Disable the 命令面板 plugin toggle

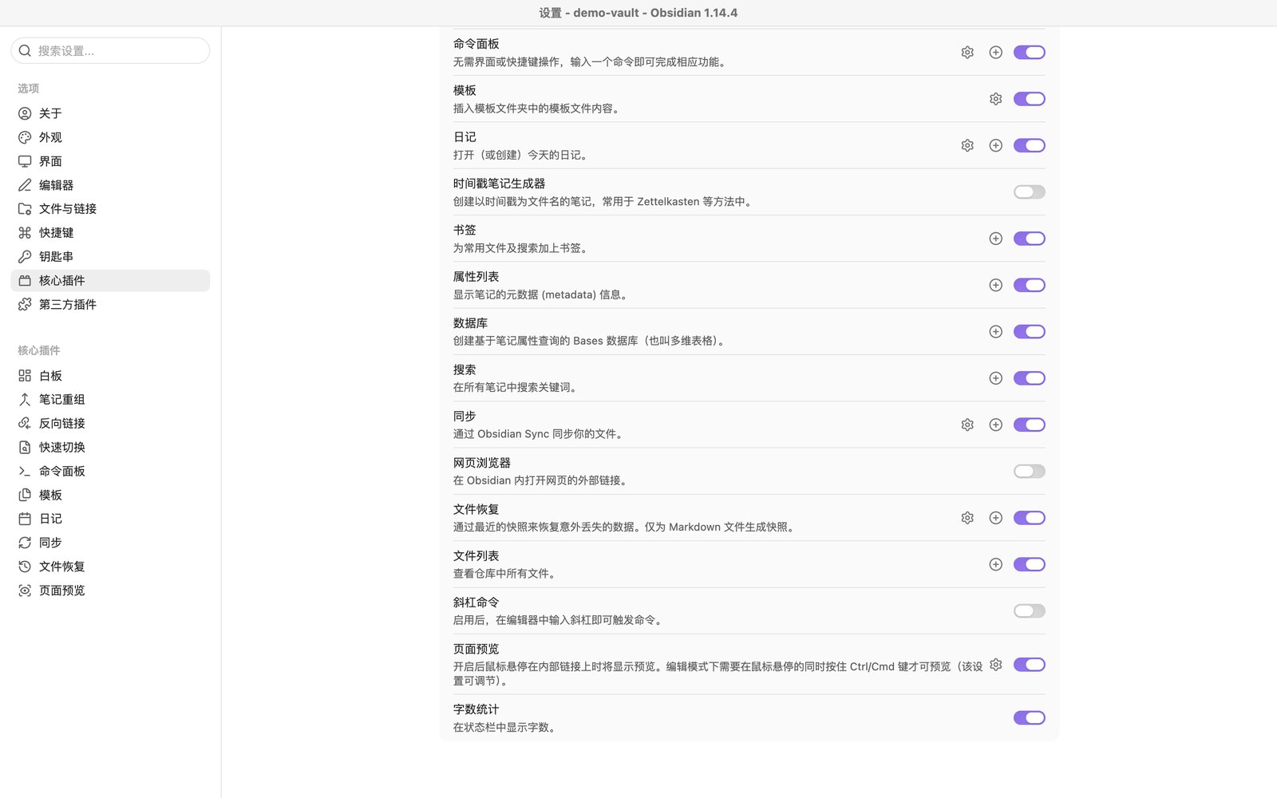tap(1030, 52)
